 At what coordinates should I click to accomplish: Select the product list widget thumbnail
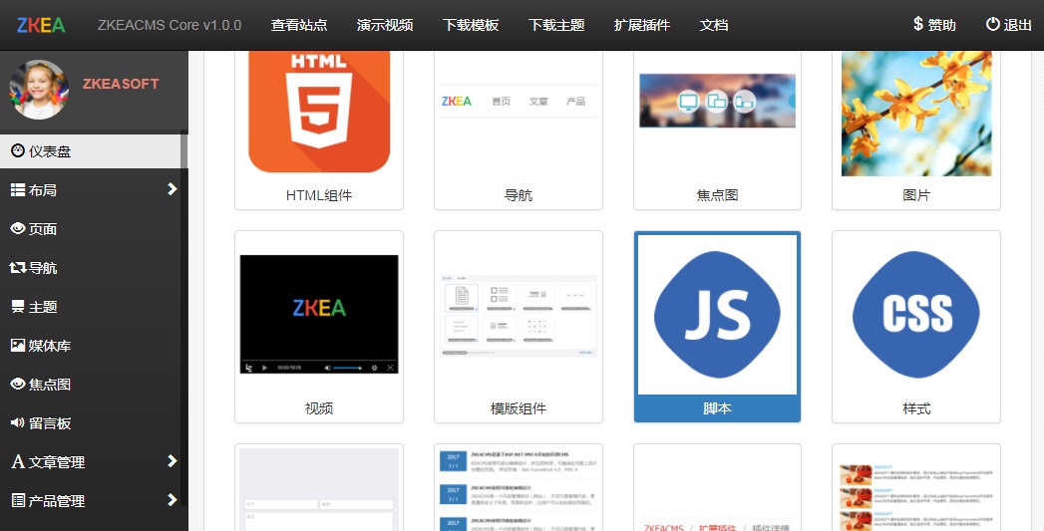[916, 496]
